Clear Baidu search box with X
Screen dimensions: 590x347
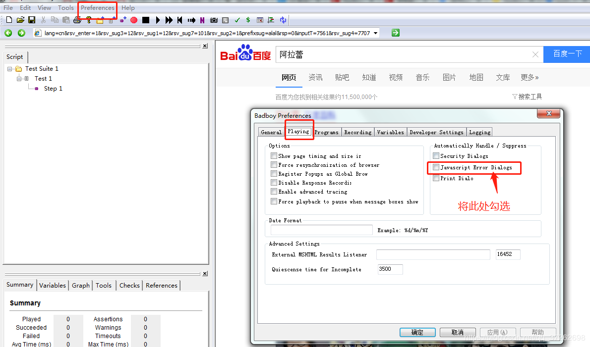535,54
